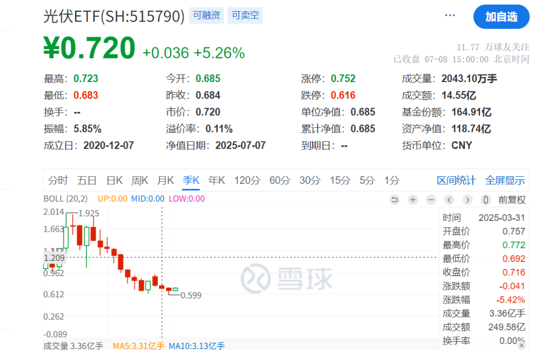
Task: Click the 净值日期 2025-07-07 date
Action: (x=240, y=145)
